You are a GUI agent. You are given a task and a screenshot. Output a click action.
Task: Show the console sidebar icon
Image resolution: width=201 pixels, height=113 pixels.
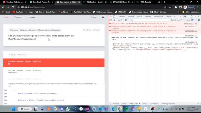111,20
